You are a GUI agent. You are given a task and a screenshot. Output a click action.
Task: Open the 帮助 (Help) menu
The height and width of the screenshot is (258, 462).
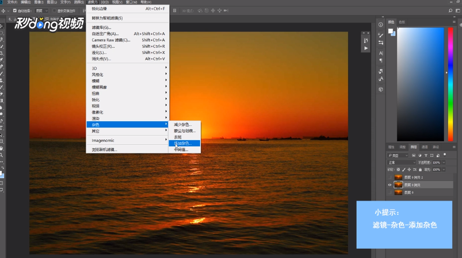(146, 2)
